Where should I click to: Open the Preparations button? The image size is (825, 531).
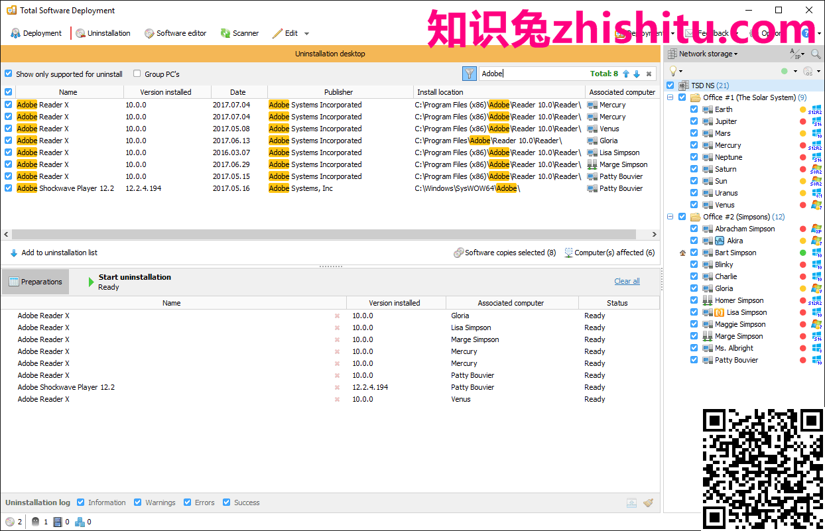36,282
